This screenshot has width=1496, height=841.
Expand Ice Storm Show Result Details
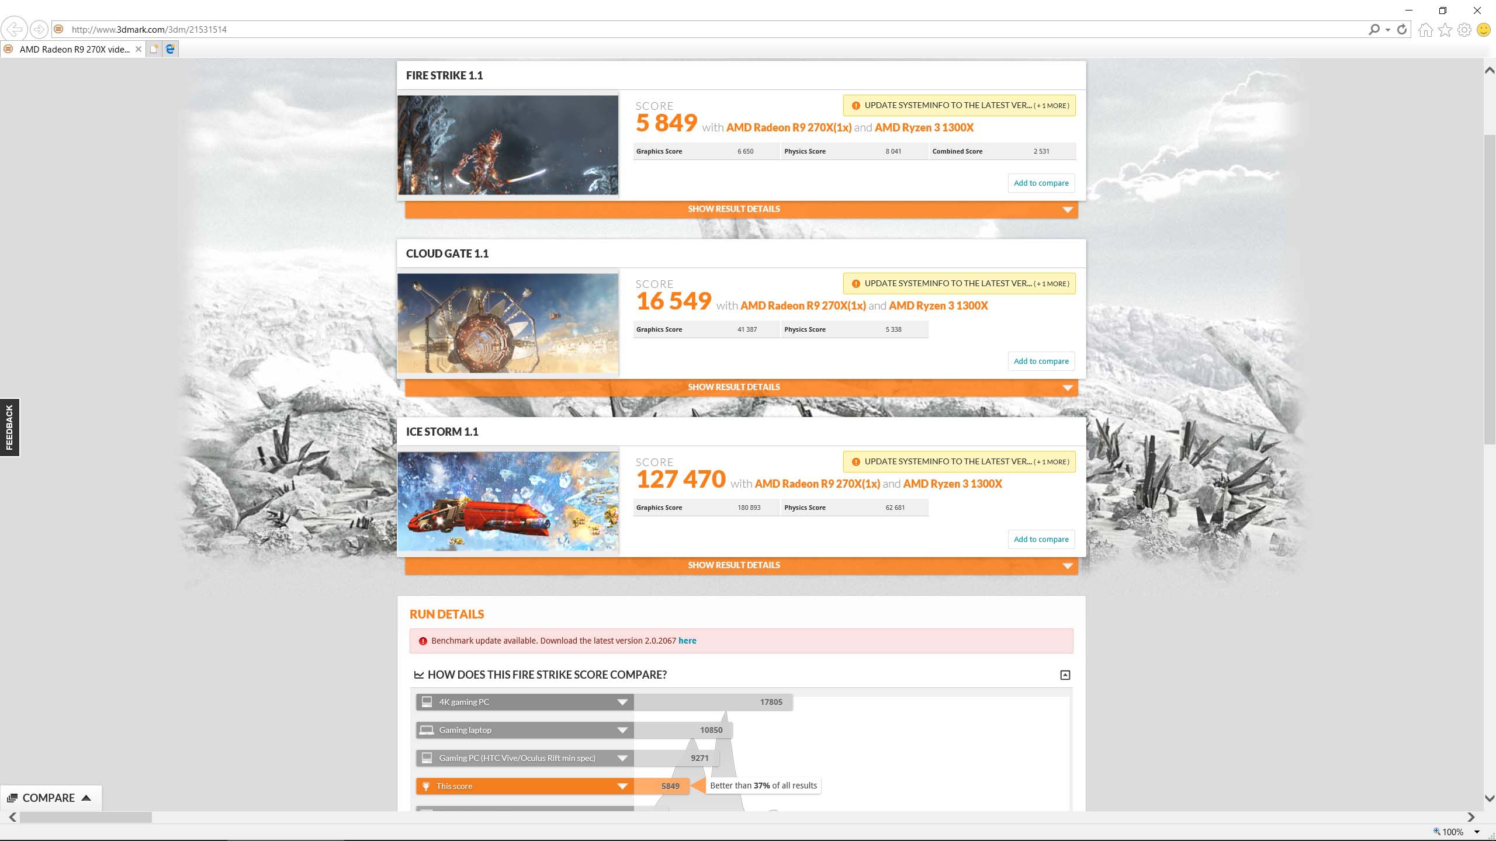[741, 565]
